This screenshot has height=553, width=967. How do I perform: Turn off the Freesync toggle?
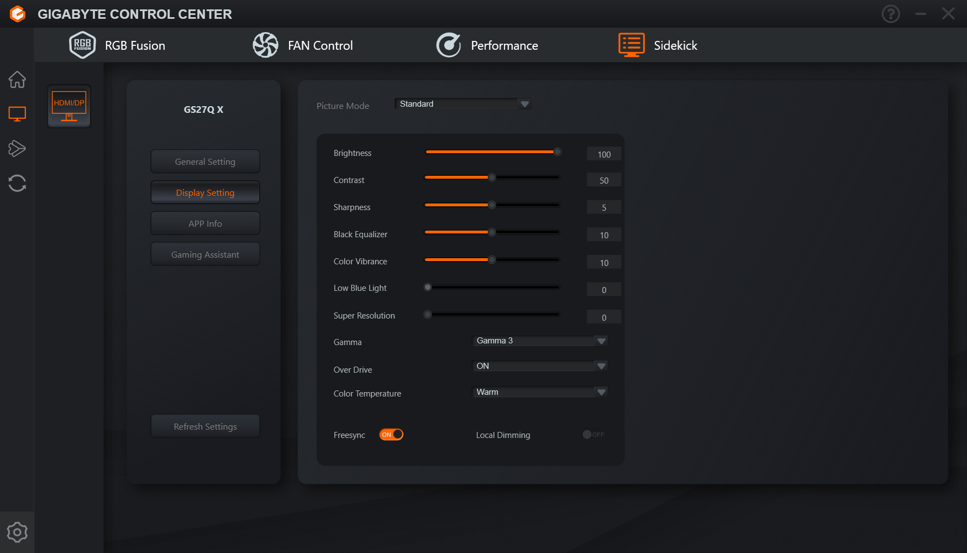pyautogui.click(x=391, y=435)
